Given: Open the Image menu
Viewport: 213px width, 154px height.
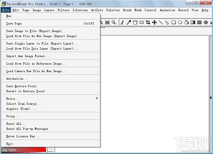Looking at the screenshot, I should click(37, 10).
